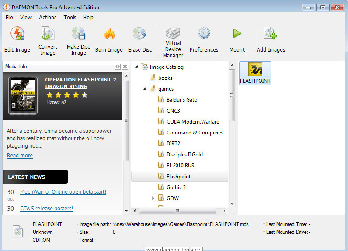The width and height of the screenshot is (348, 251).
Task: Collapse the Image Catalog root node
Action: [x=136, y=67]
